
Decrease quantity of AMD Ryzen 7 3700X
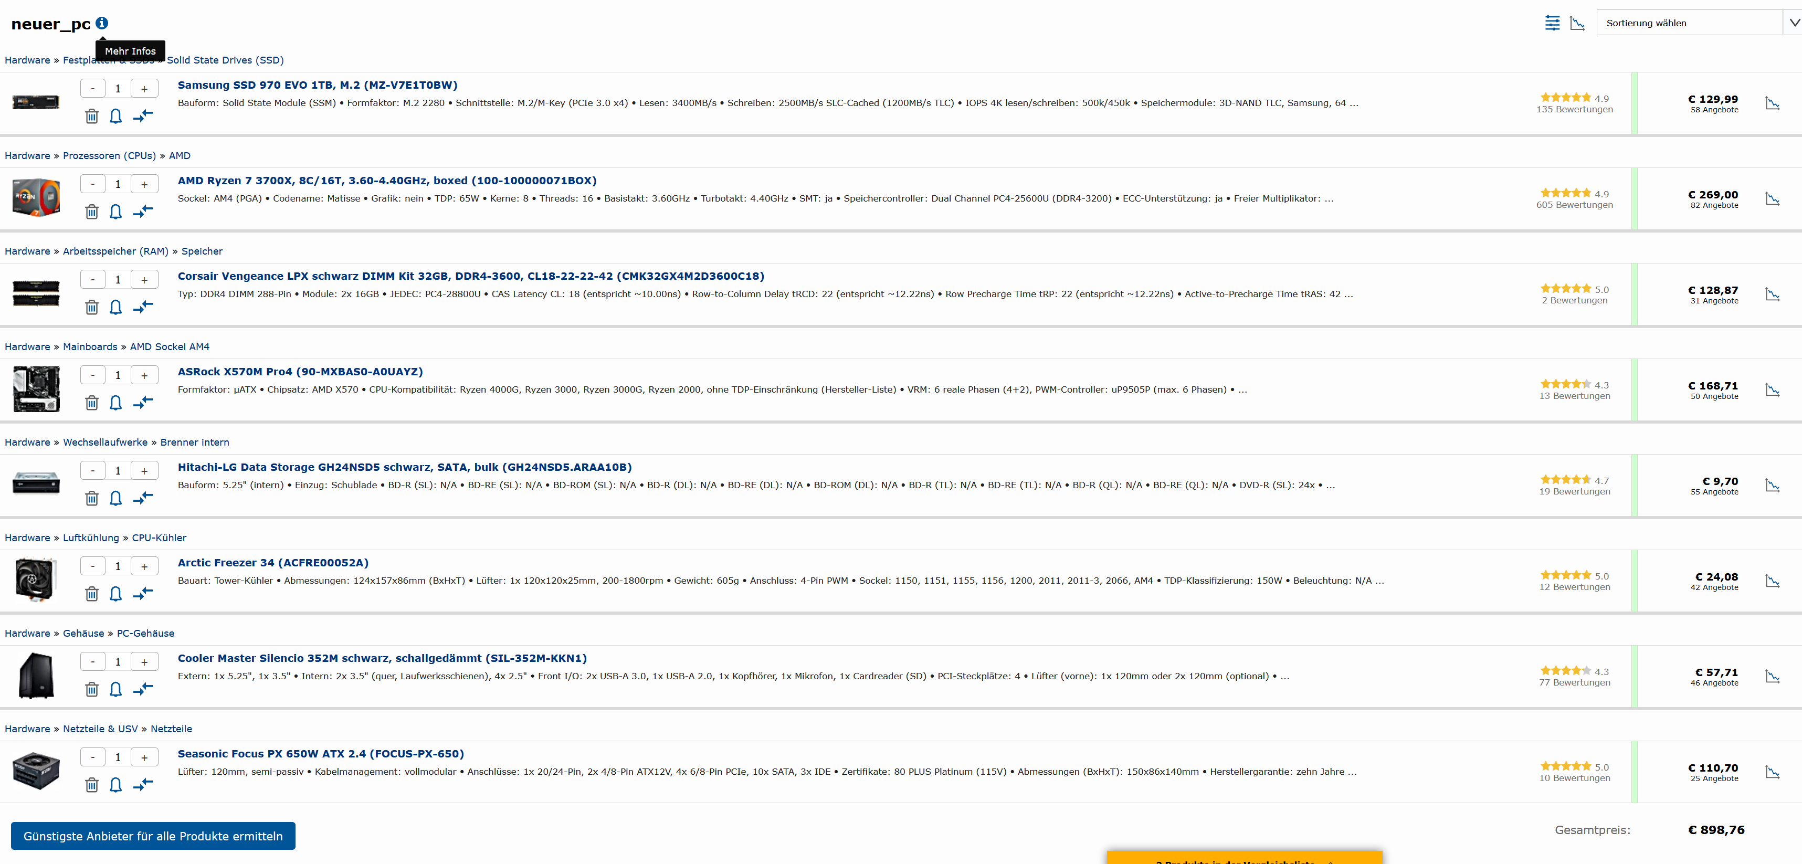(92, 184)
